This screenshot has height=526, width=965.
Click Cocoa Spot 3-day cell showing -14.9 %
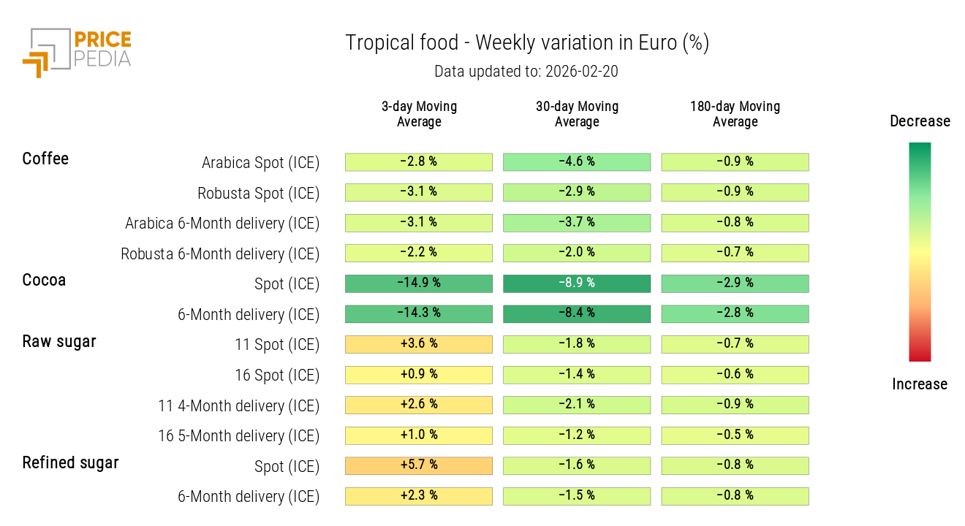pos(419,283)
